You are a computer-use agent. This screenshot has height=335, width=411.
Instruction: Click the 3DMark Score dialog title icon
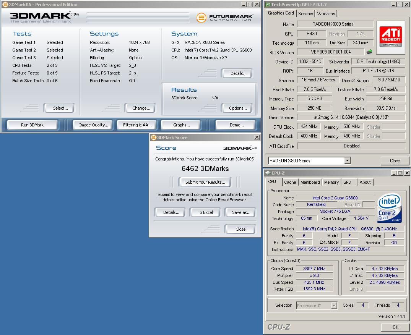point(154,137)
